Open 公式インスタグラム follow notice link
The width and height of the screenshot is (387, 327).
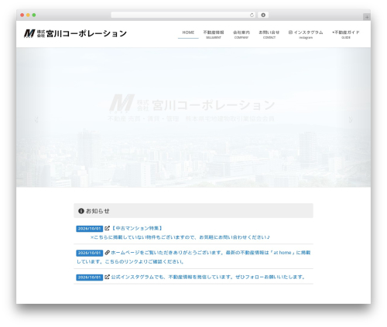tap(208, 277)
